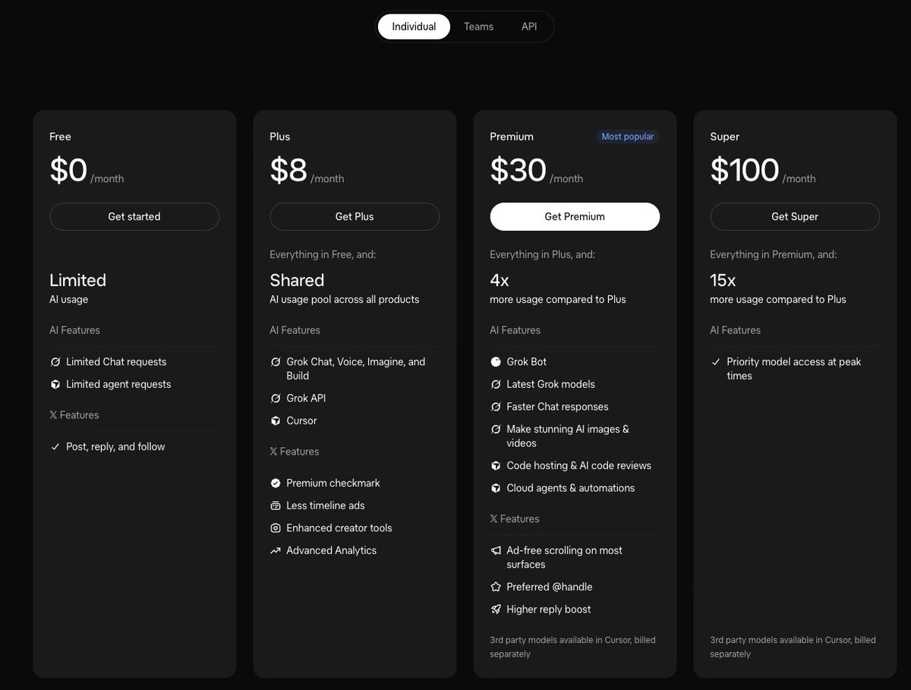The height and width of the screenshot is (690, 911).
Task: Click the Get started button
Action: [x=134, y=216]
